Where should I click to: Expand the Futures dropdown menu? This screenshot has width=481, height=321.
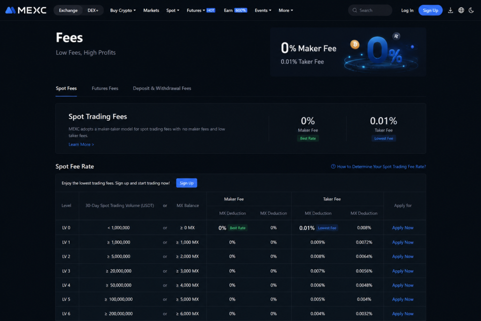point(196,10)
